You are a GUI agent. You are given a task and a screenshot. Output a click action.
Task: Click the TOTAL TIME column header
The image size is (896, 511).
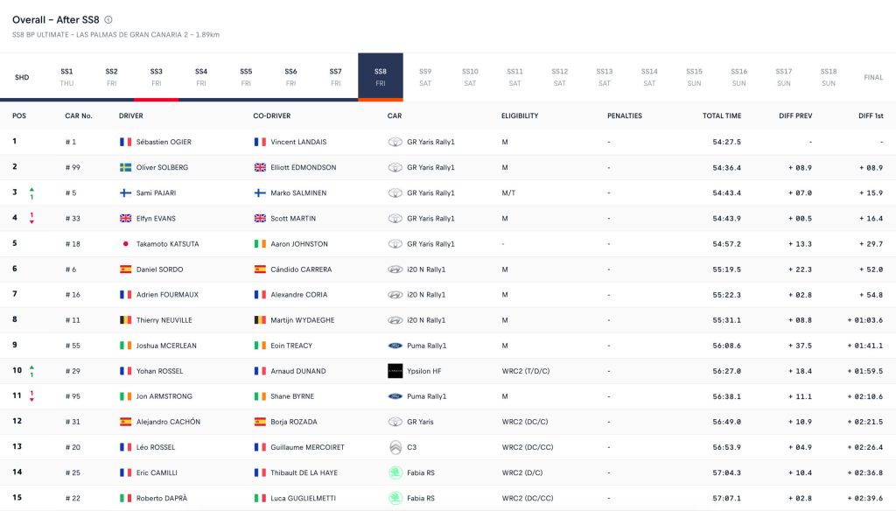[722, 115]
